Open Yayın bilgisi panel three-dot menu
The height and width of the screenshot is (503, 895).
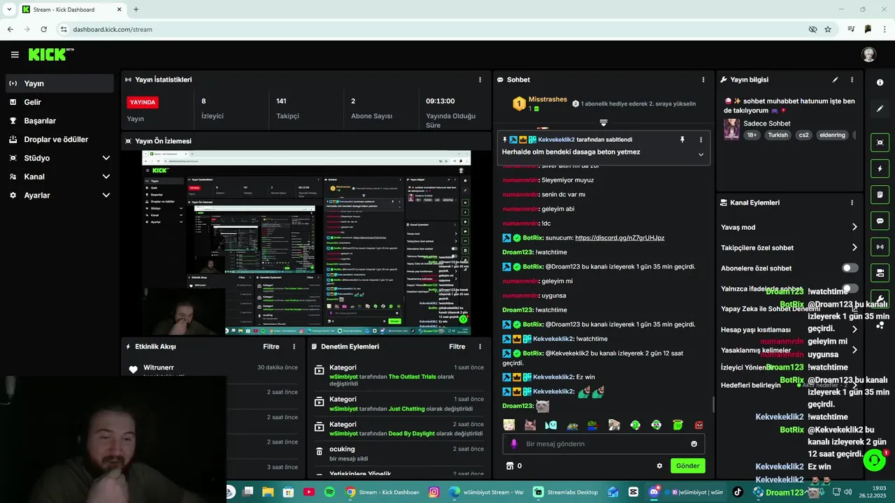point(852,80)
